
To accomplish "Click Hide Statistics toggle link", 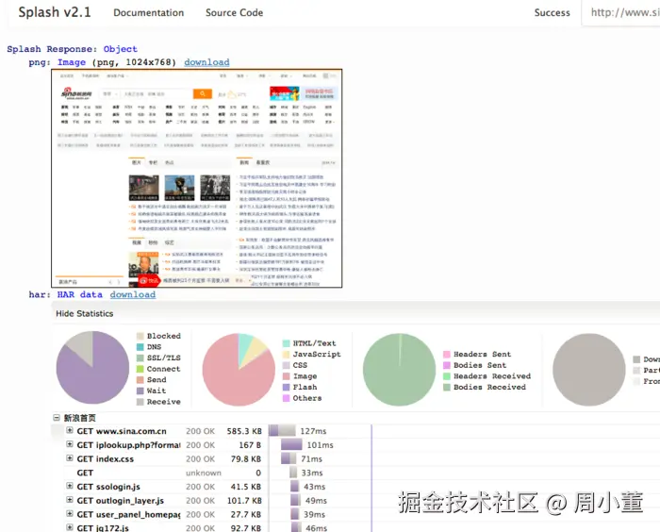I will (x=84, y=313).
